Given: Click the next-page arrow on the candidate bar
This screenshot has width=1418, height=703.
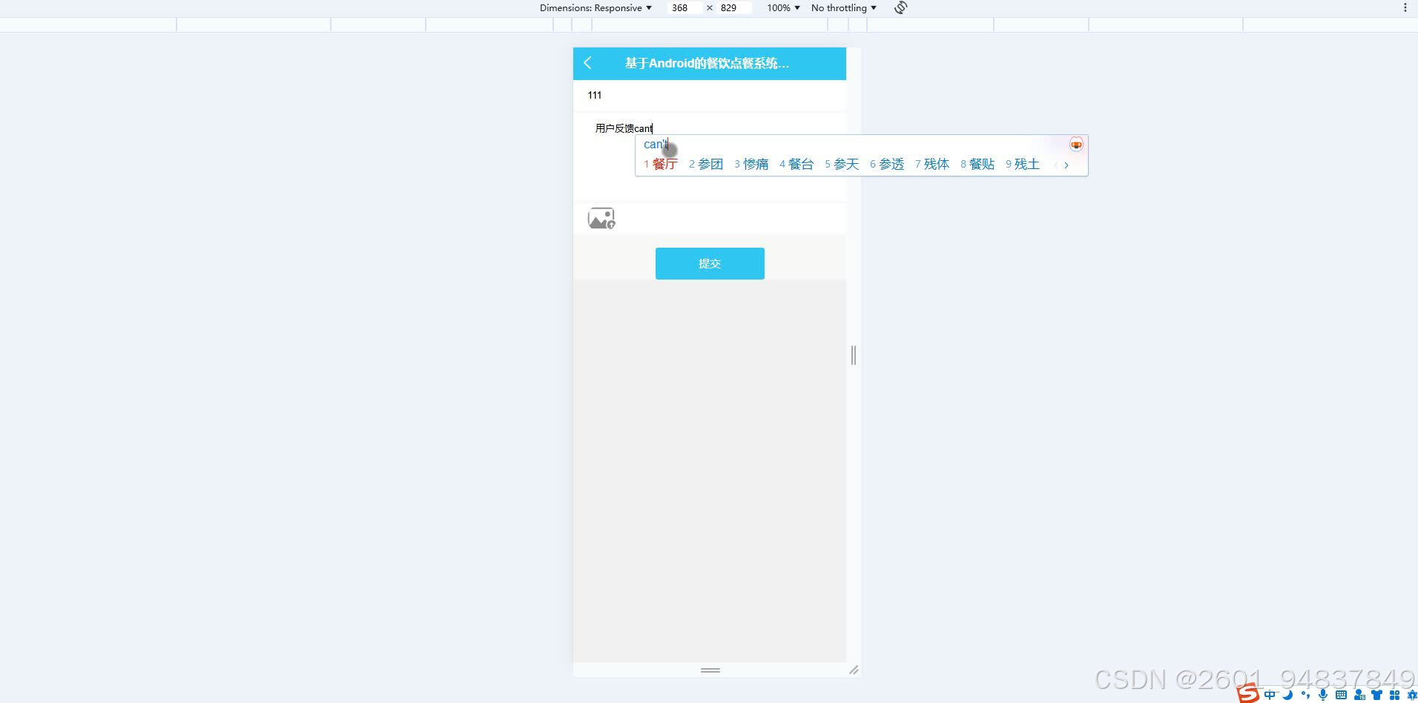Looking at the screenshot, I should click(1066, 165).
